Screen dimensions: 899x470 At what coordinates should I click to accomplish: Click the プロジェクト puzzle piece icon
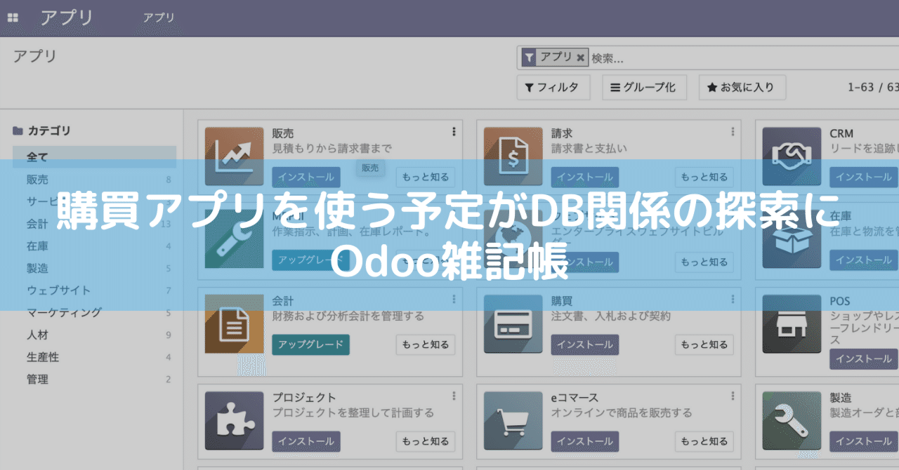point(233,421)
